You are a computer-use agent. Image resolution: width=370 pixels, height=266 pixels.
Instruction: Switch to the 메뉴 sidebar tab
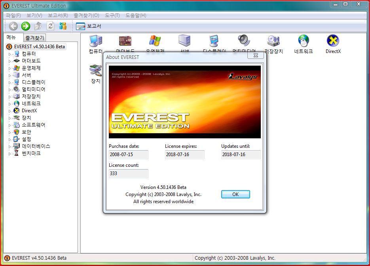11,37
